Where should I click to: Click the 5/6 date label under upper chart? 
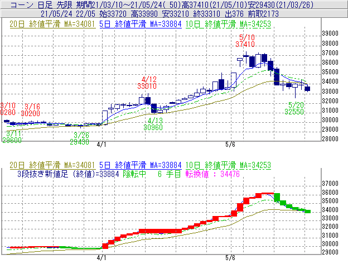pyautogui.click(x=230, y=145)
